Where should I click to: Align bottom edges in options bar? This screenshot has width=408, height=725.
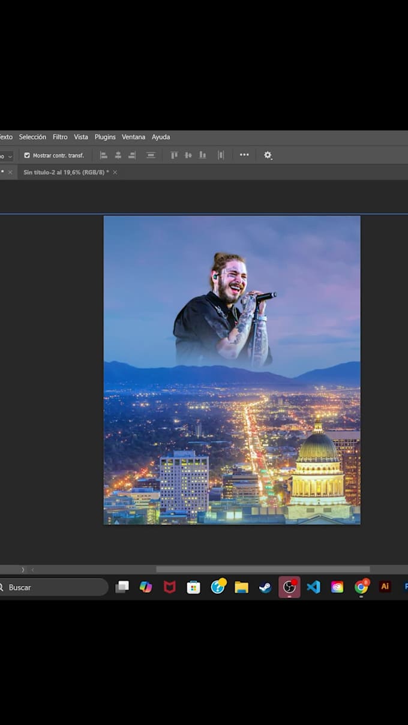point(203,155)
